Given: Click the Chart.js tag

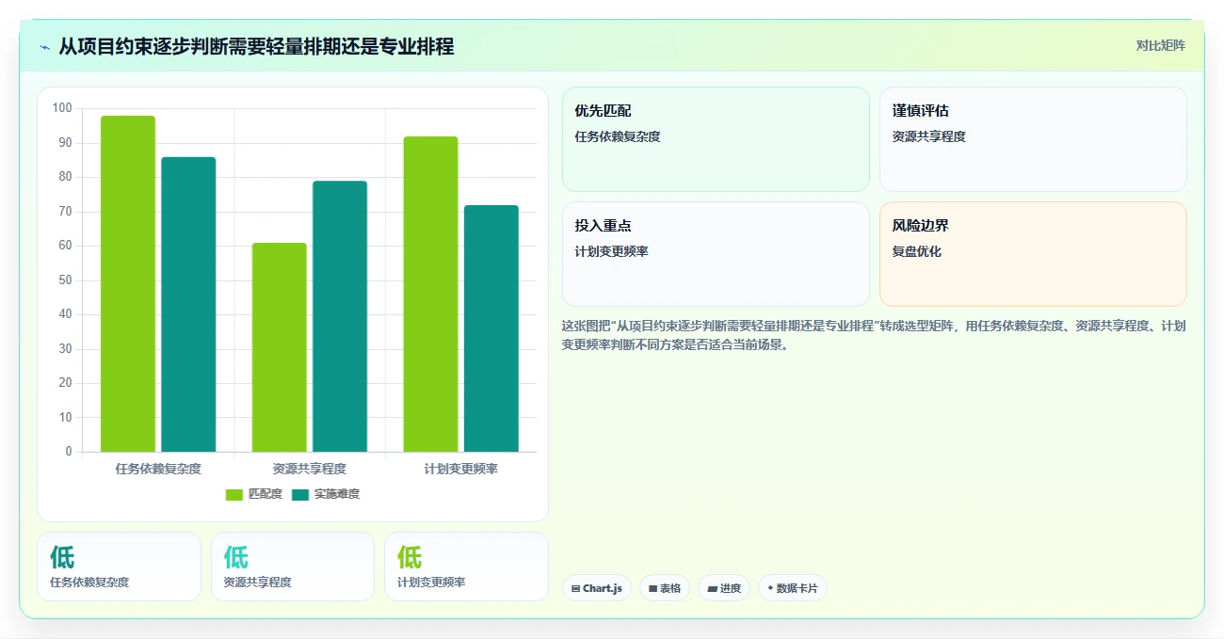Looking at the screenshot, I should [597, 588].
